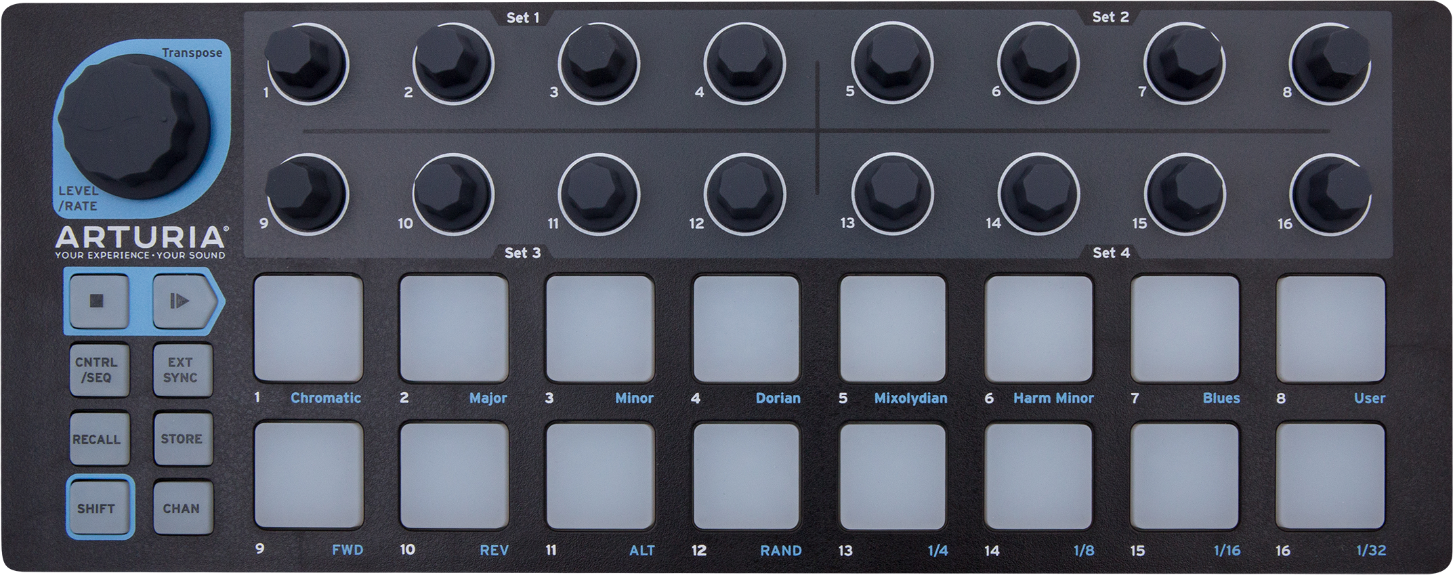The height and width of the screenshot is (575, 1453).
Task: Click encoder knob 16
Action: point(1332,195)
